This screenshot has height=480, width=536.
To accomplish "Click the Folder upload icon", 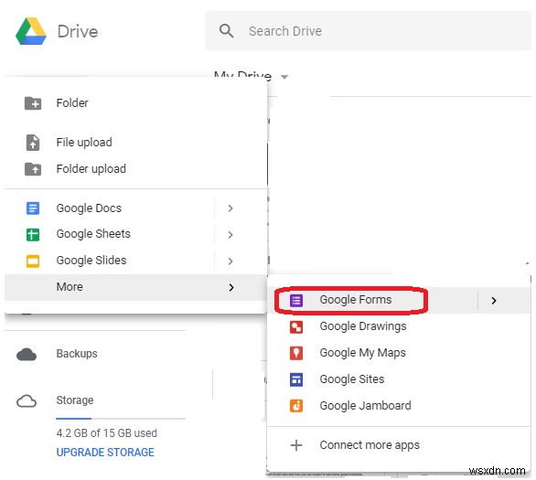I will [x=33, y=169].
